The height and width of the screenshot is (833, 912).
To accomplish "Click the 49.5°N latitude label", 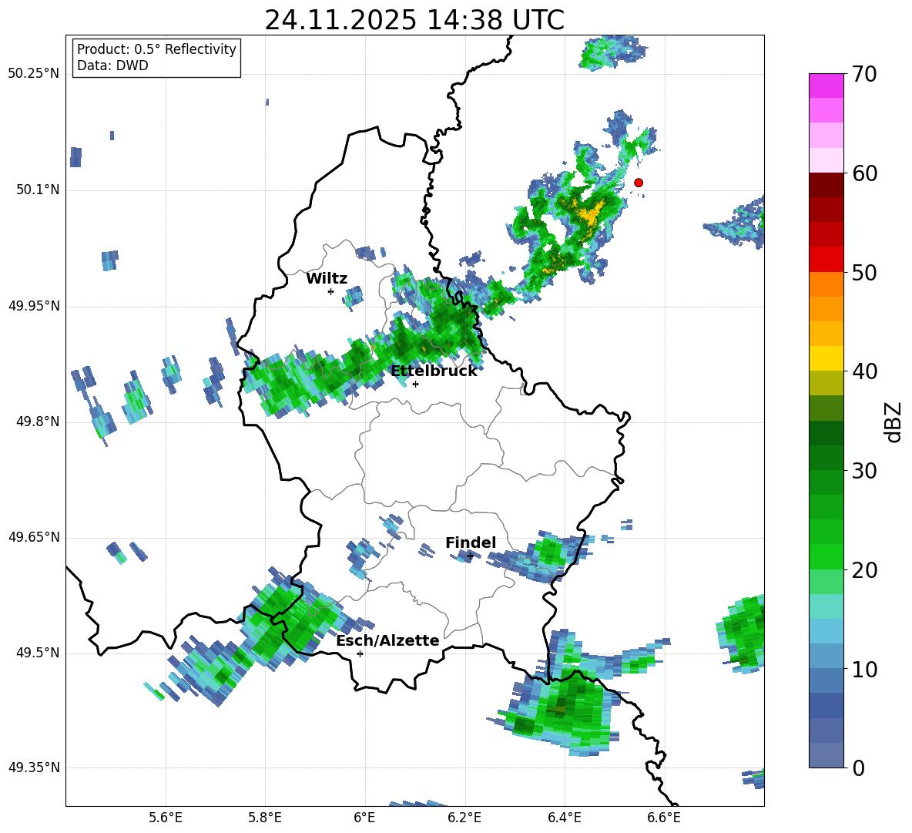I will (x=38, y=653).
